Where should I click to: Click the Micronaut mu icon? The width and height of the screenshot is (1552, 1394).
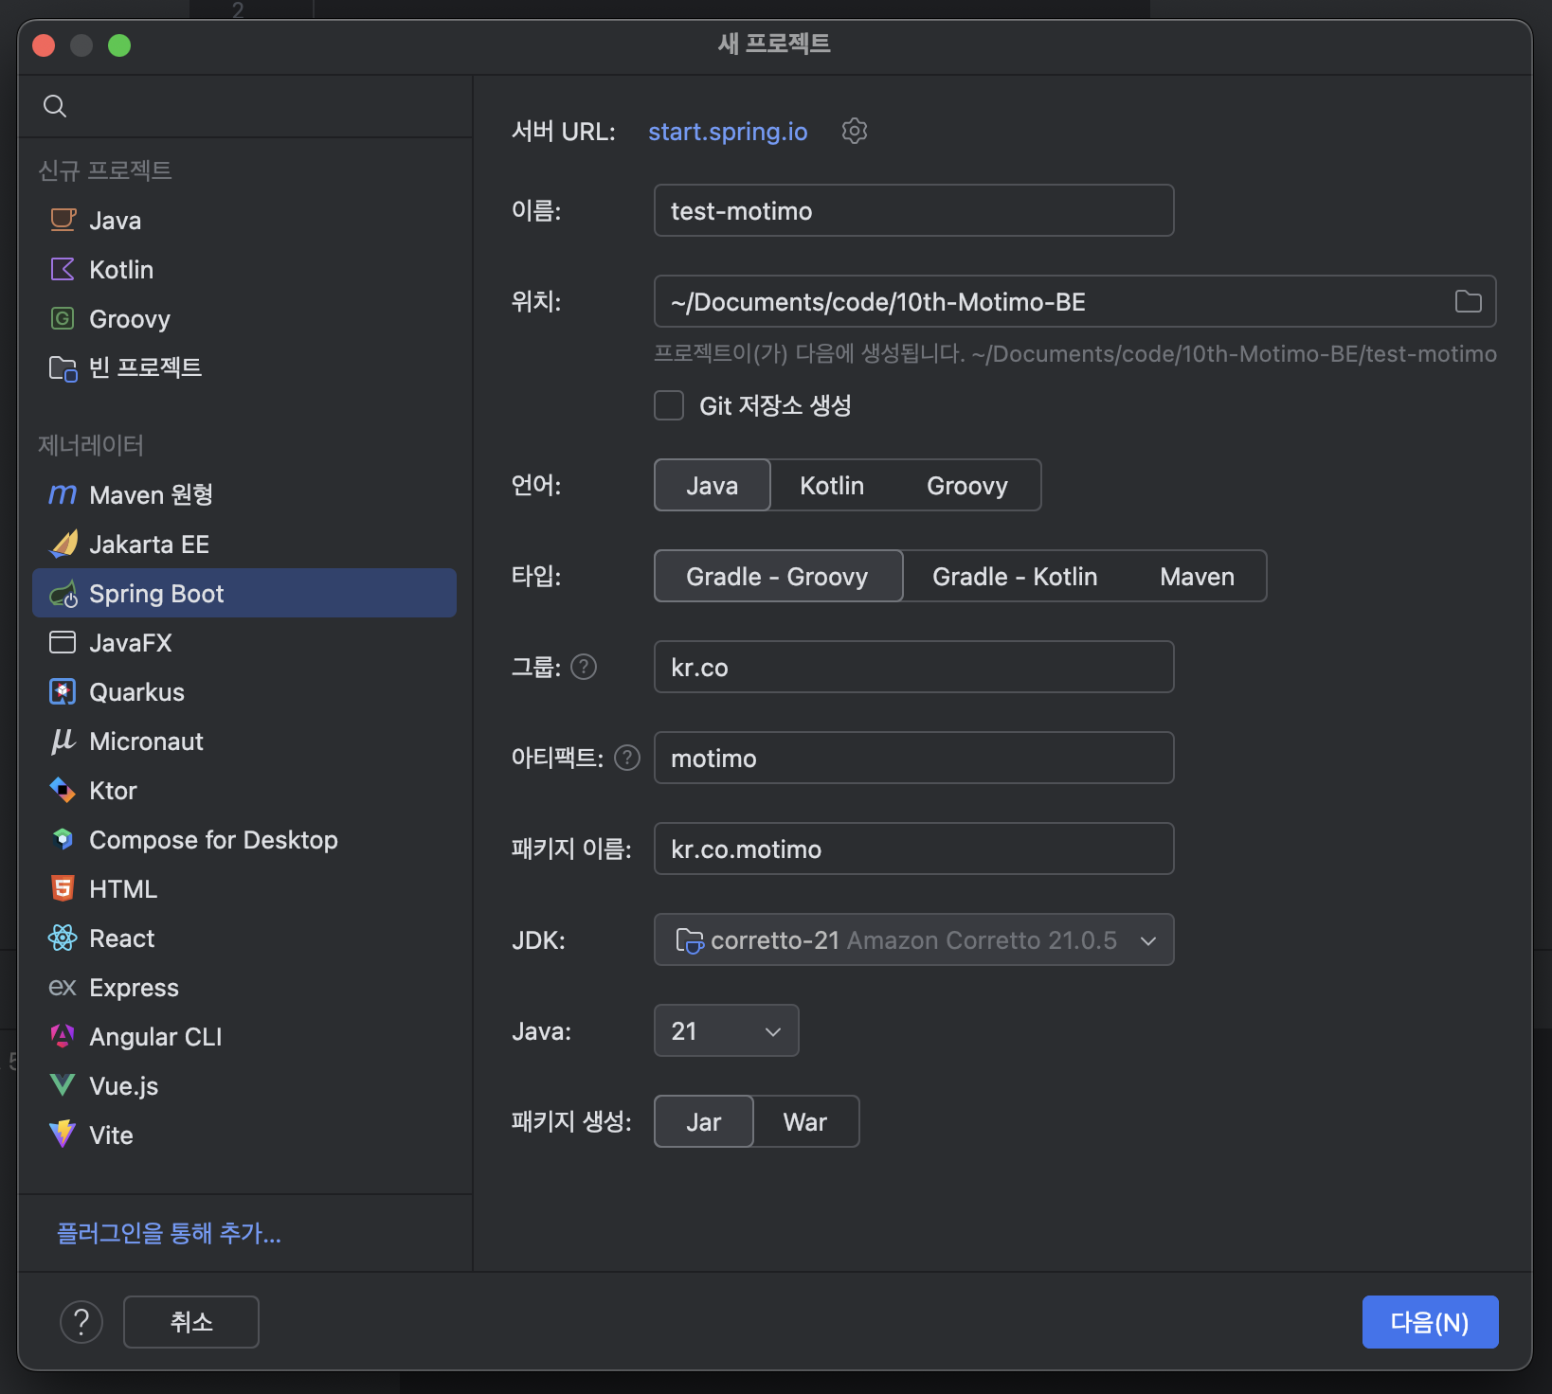pyautogui.click(x=63, y=741)
